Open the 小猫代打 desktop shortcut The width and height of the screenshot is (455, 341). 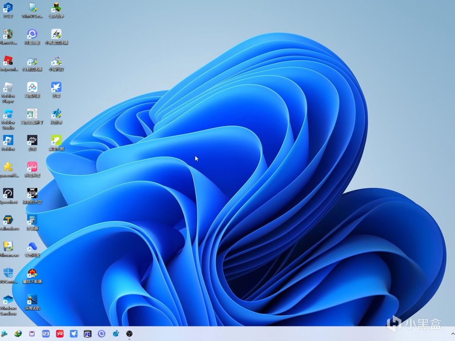(56, 63)
